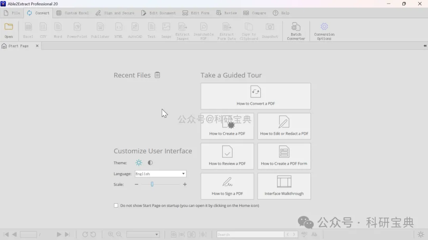Screen dimensions: 428x240
Task: Click the Search input field
Action: tap(250, 234)
